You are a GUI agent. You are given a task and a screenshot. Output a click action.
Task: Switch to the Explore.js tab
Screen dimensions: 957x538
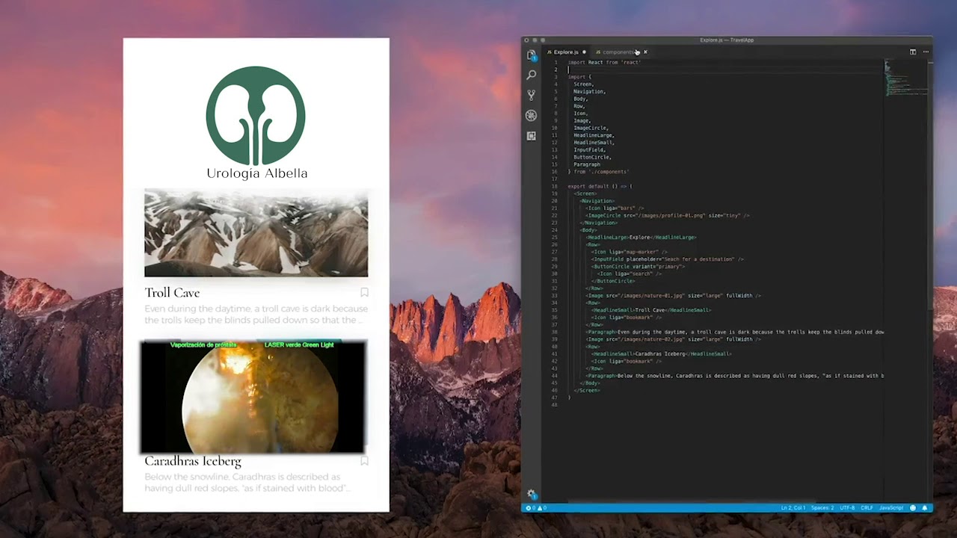(x=566, y=52)
